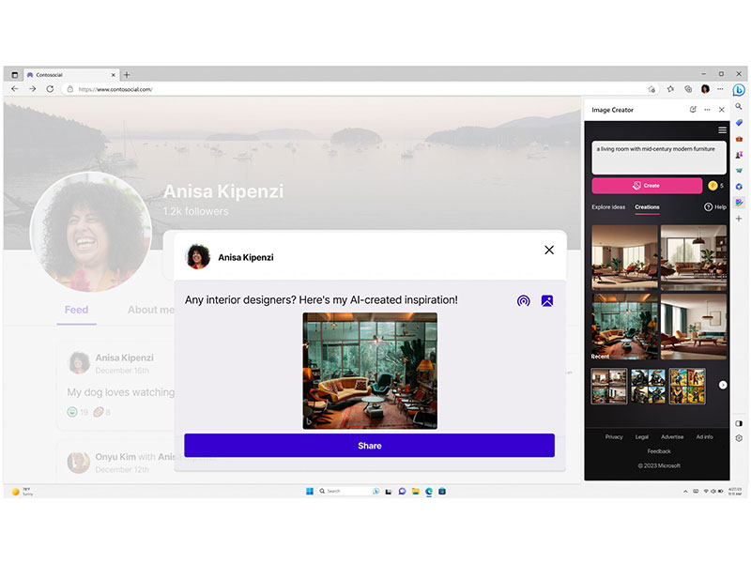This screenshot has width=751, height=563.
Task: Open the sidebar Tools briefcase icon
Action: (x=739, y=139)
